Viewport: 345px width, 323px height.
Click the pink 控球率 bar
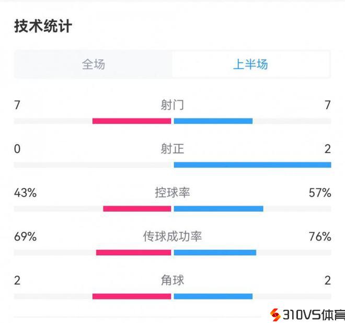coord(137,209)
